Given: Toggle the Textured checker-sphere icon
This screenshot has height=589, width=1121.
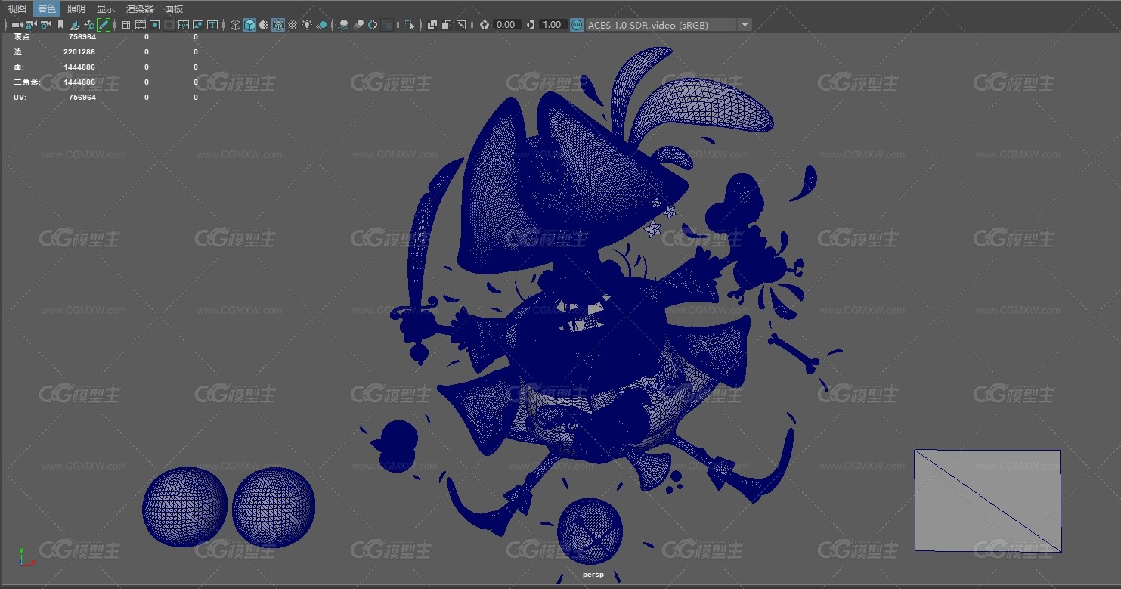Looking at the screenshot, I should click(x=293, y=25).
